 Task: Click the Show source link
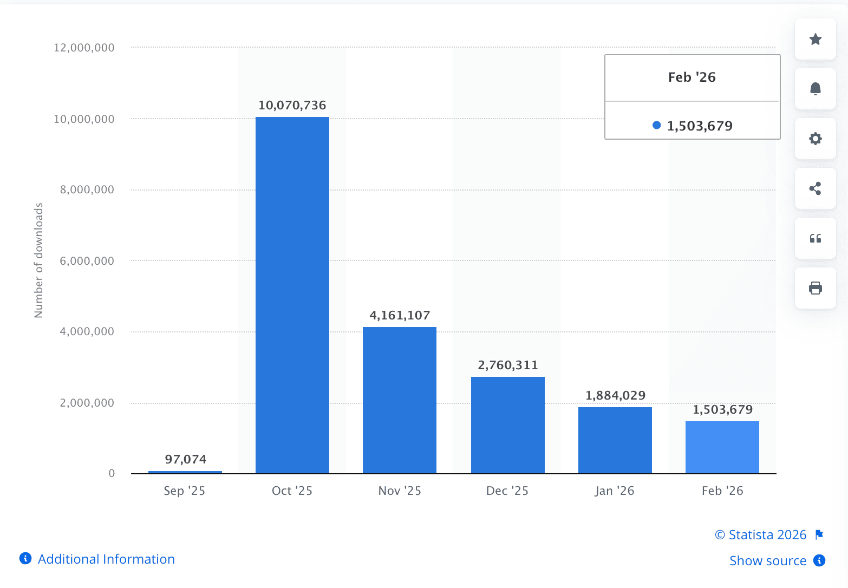(x=767, y=561)
